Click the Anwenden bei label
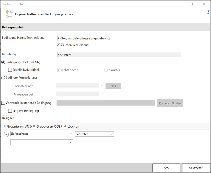 click(x=23, y=94)
